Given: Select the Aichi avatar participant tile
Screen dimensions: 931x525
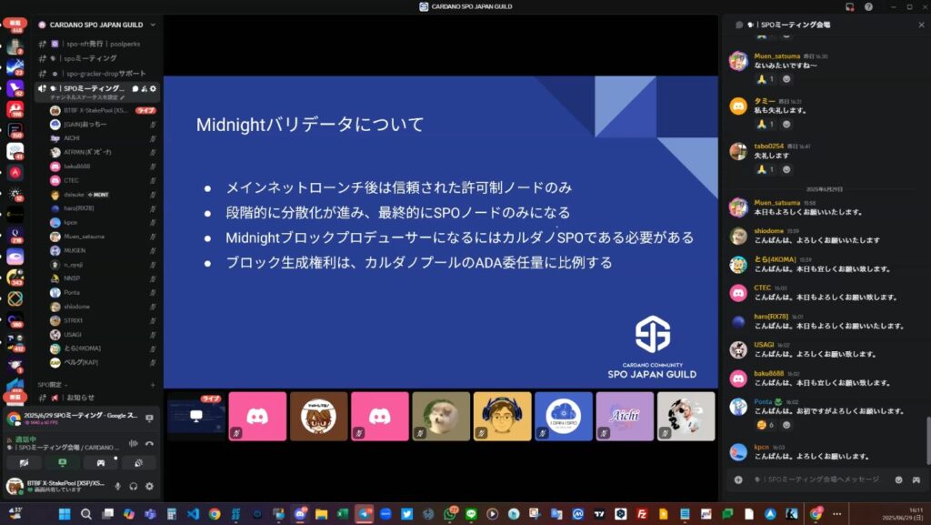Looking at the screenshot, I should [625, 417].
